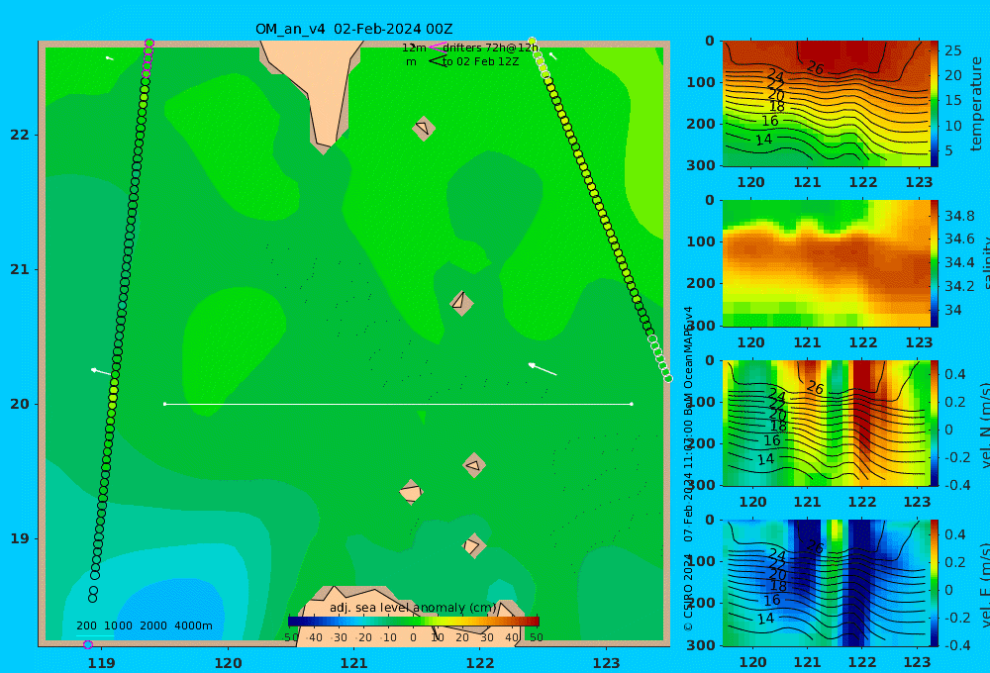
Task: Click longitude label '121' under main map
Action: pos(354,663)
